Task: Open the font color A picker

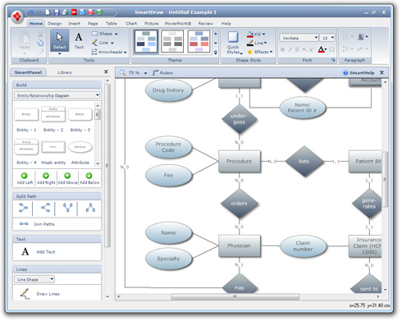Action: point(322,49)
